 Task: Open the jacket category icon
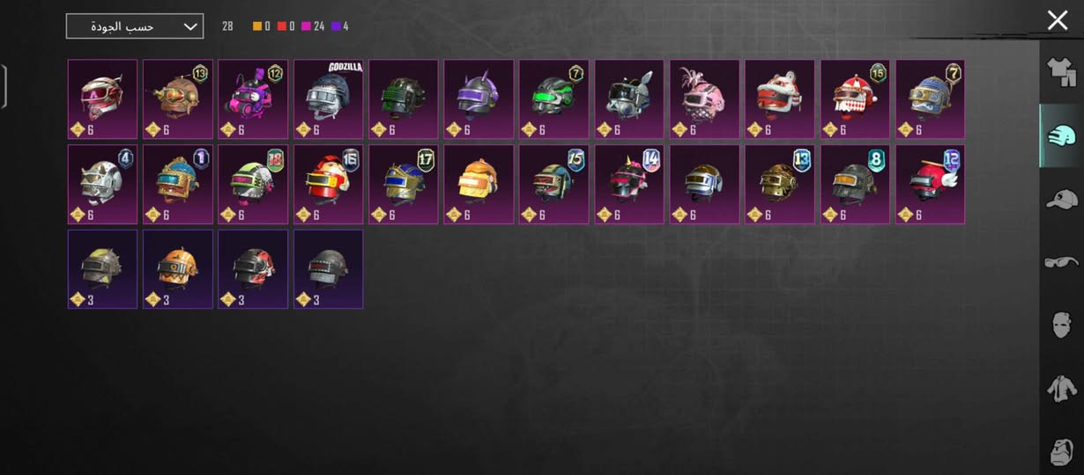coord(1062,388)
